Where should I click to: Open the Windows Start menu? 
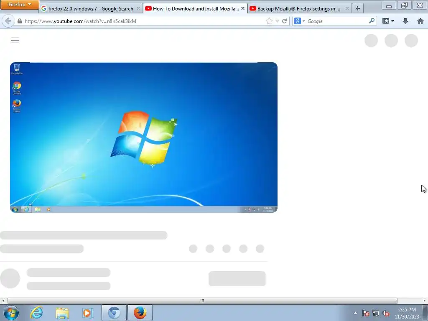point(11,313)
